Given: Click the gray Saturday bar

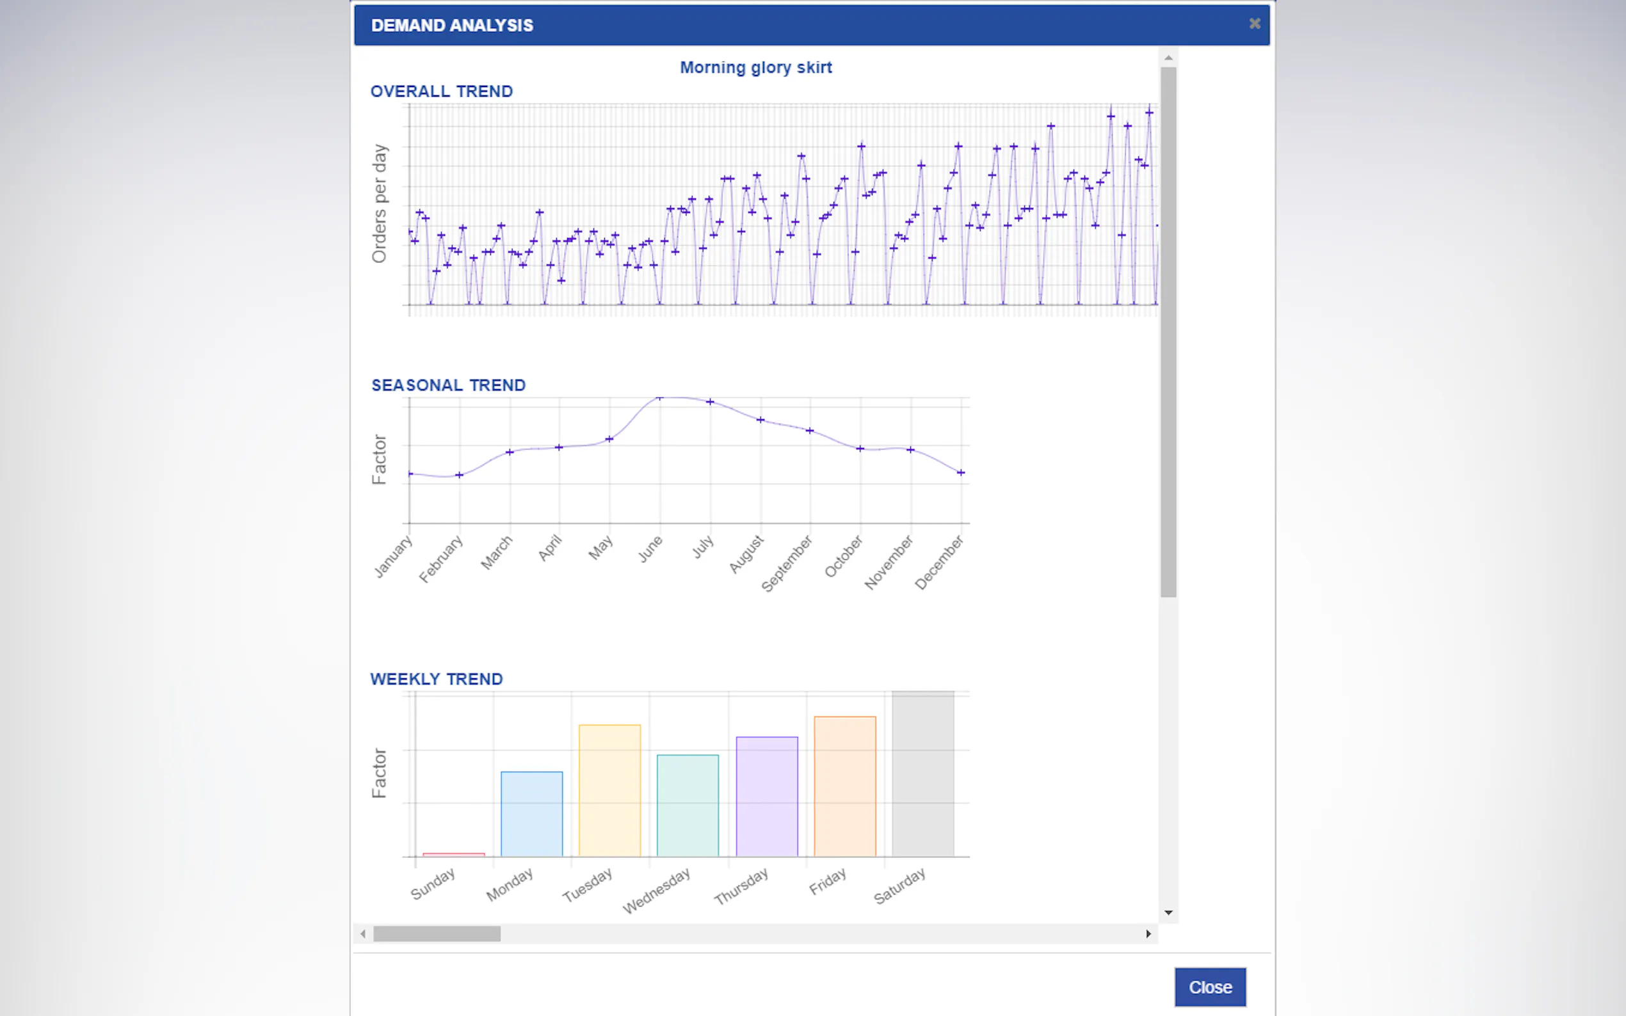Looking at the screenshot, I should coord(923,774).
